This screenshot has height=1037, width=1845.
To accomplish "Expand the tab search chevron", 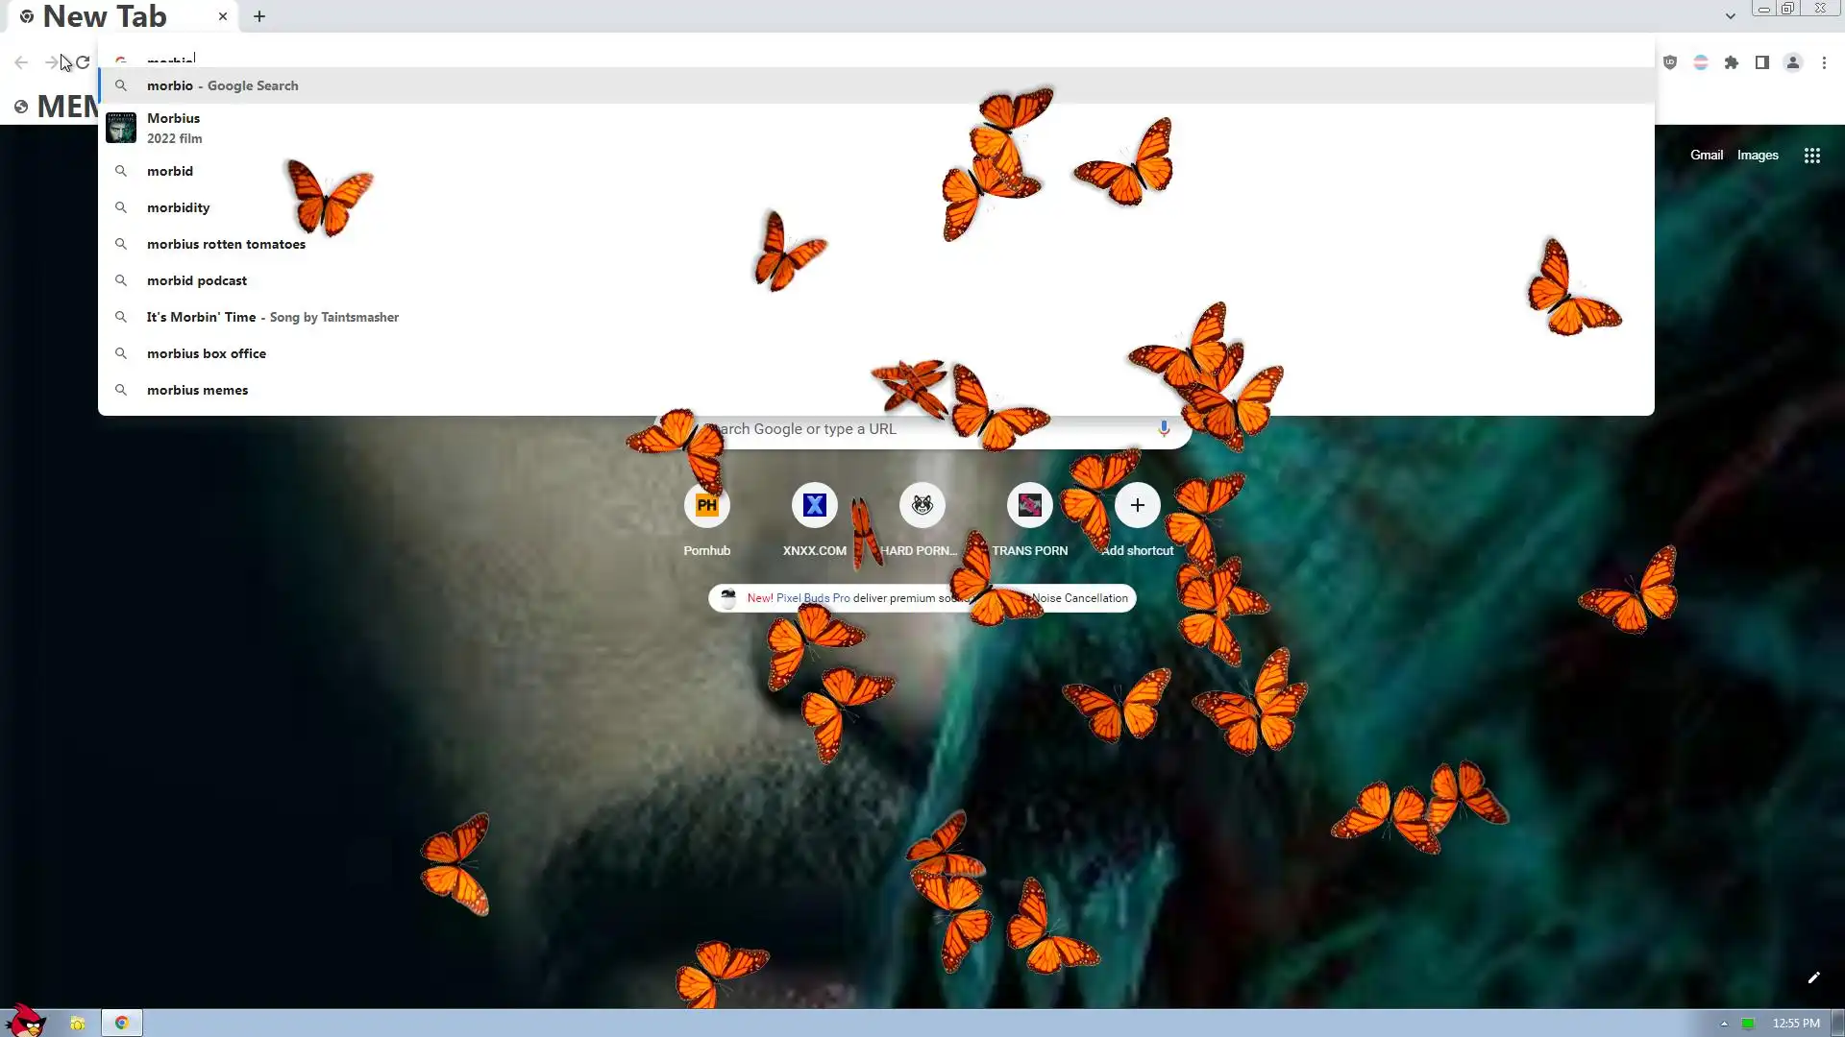I will [x=1730, y=16].
